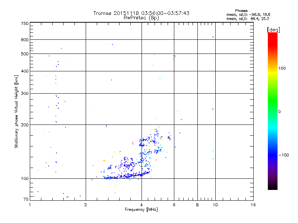Click the 'Stationary phase Virtual Height [km]' axis label
This screenshot has width=298, height=223.
coord(16,111)
